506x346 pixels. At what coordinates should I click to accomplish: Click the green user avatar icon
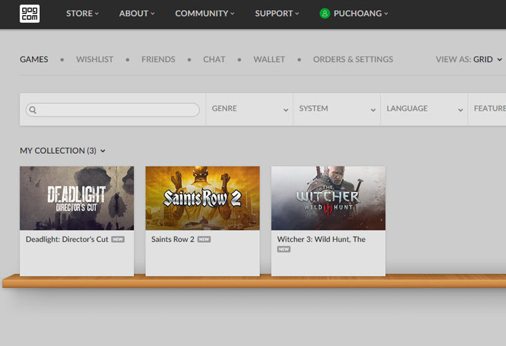pyautogui.click(x=324, y=13)
